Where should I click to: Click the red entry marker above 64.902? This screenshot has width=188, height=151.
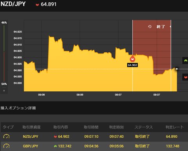coord(132,59)
